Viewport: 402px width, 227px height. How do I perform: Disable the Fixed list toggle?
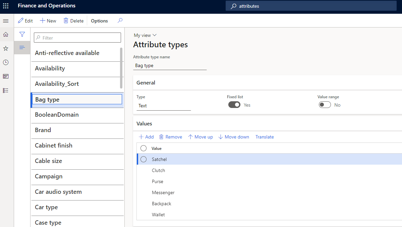pyautogui.click(x=234, y=105)
